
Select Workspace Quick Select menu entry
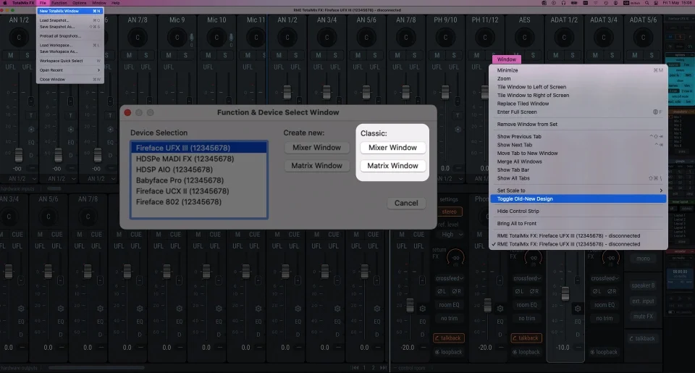coord(70,61)
